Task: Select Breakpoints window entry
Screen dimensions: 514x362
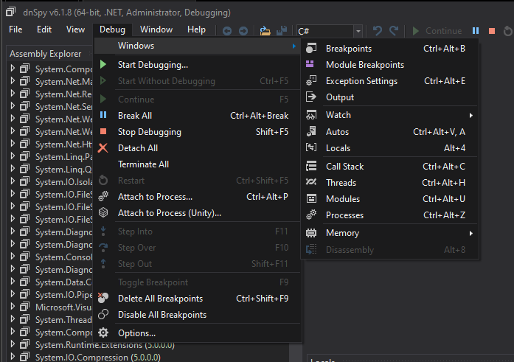Action: click(x=390, y=49)
